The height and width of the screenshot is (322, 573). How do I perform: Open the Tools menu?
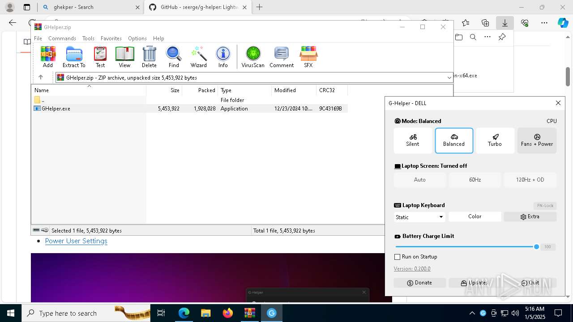coord(88,38)
